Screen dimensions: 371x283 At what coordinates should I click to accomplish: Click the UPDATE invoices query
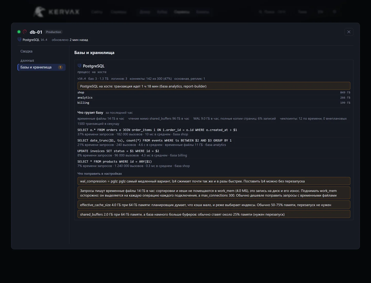coord(118,151)
